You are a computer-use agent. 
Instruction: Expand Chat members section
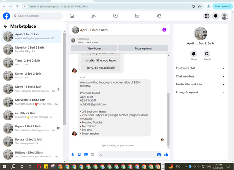pyautogui.click(x=200, y=76)
